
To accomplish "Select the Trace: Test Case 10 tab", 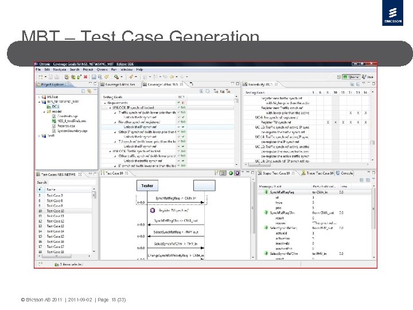I will click(x=318, y=173).
